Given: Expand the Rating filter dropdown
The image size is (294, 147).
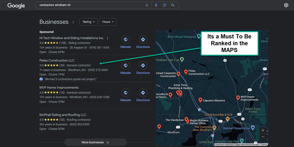Looking at the screenshot, I should tap(88, 22).
